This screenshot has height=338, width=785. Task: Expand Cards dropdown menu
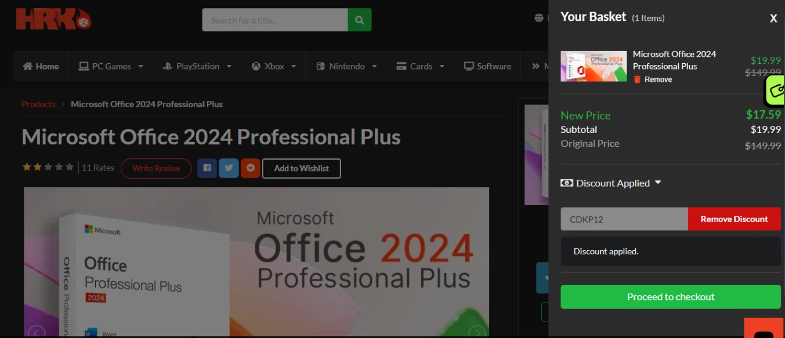coord(420,66)
